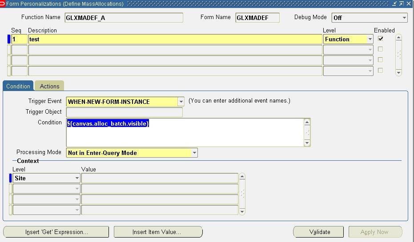Viewport: 414px width, 242px height.
Task: Select record indicator of Site context row
Action: click(11, 178)
